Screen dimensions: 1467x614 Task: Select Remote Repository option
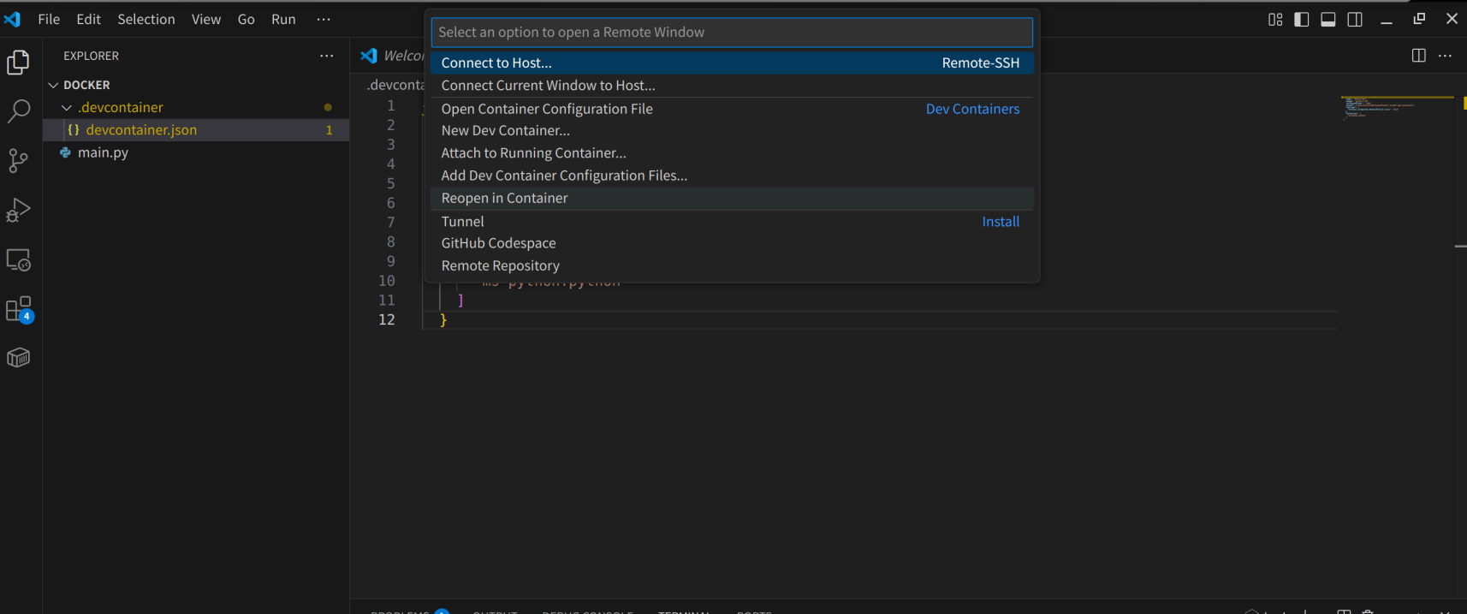[732, 265]
